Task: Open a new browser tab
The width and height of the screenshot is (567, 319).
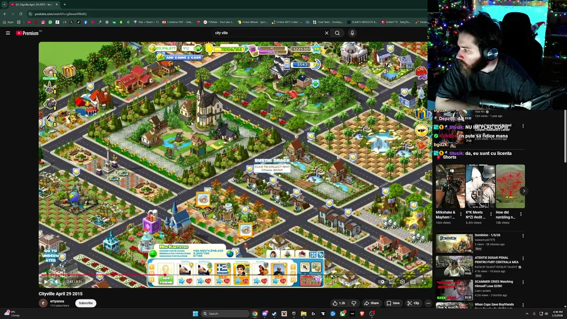Action: pyautogui.click(x=65, y=4)
